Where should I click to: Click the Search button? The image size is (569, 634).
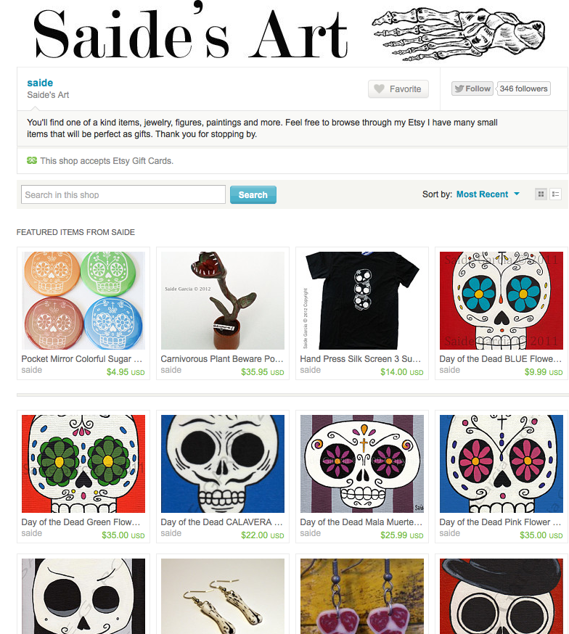(253, 195)
